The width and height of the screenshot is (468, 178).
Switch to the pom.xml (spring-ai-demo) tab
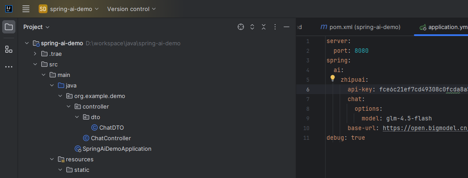[x=360, y=27]
